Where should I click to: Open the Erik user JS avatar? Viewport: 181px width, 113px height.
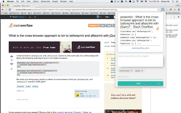77,95
